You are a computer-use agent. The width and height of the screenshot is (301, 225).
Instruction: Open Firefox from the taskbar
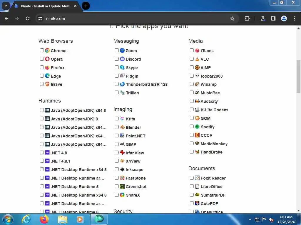(x=44, y=219)
